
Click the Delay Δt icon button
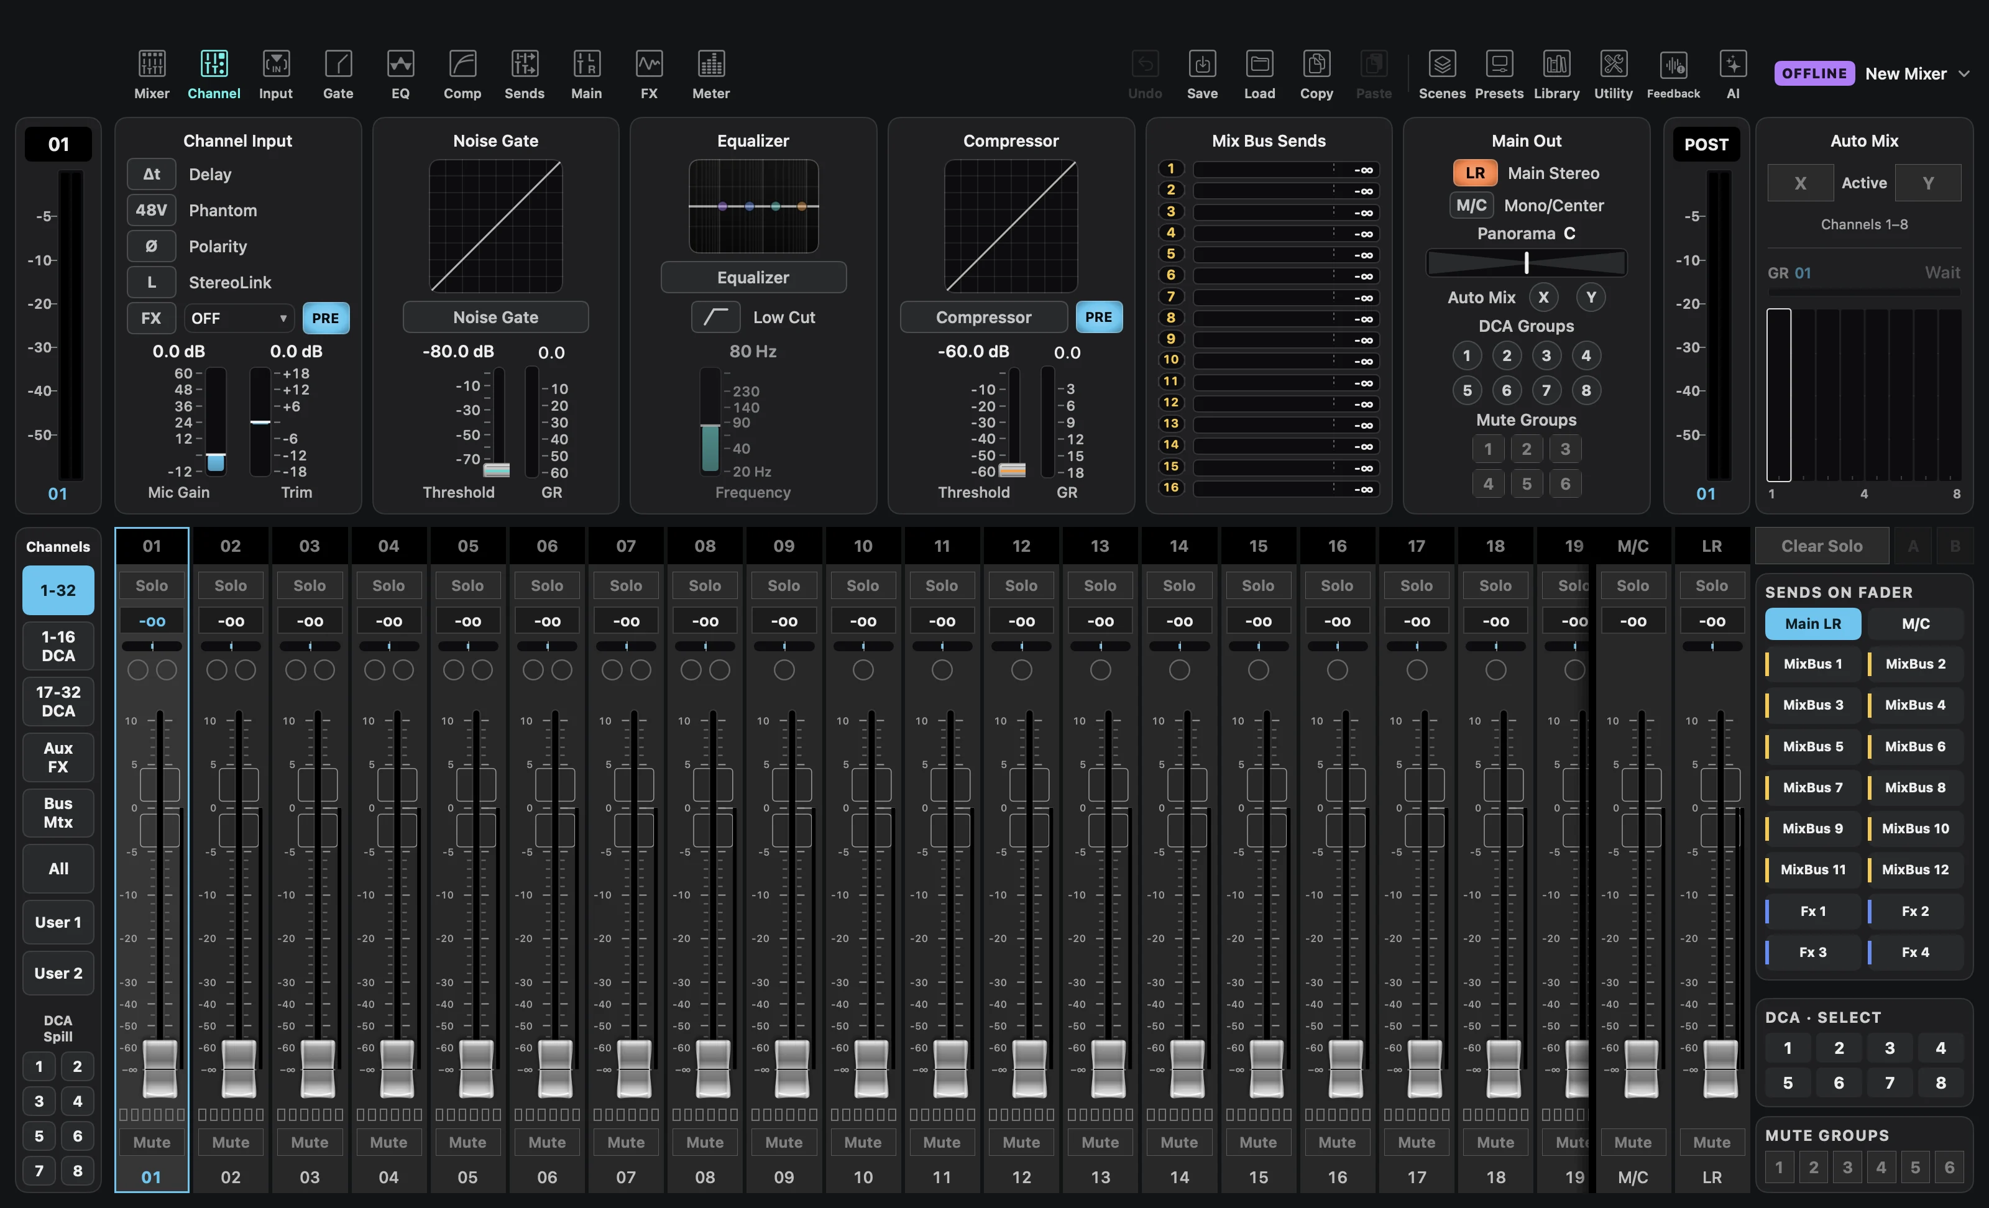[151, 174]
